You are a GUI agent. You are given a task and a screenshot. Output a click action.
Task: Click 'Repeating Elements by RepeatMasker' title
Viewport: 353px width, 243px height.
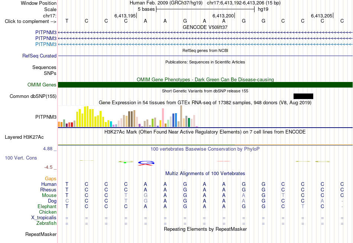205,229
